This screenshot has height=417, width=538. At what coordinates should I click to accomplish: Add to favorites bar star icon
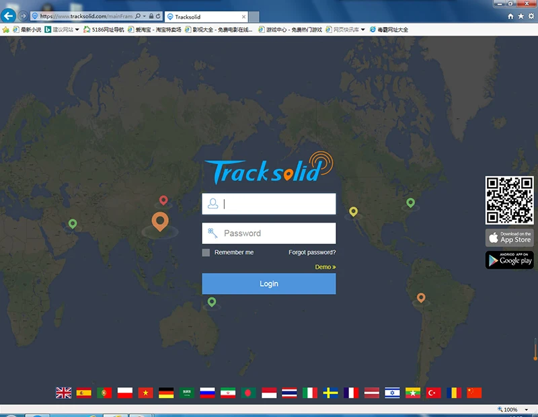(x=6, y=30)
